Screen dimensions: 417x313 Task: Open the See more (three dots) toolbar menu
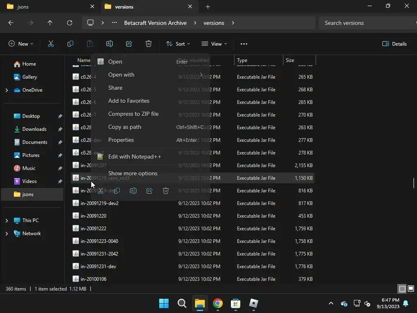point(244,44)
